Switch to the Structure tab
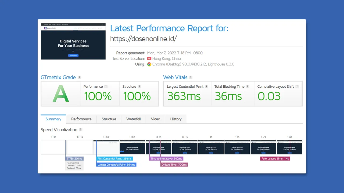344x193 pixels. pos(109,119)
